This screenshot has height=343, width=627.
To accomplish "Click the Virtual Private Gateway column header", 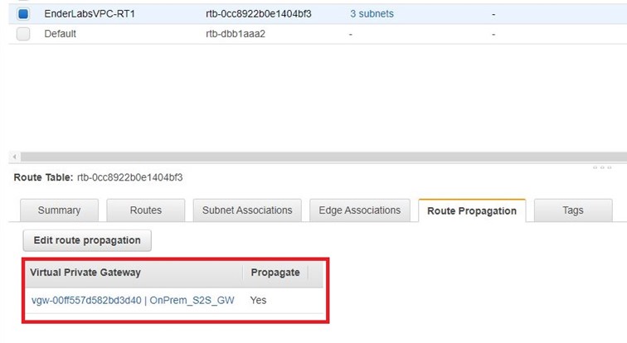I will click(x=85, y=272).
